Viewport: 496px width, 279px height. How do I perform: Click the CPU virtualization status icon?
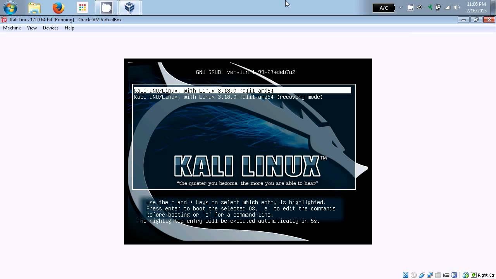click(x=454, y=275)
